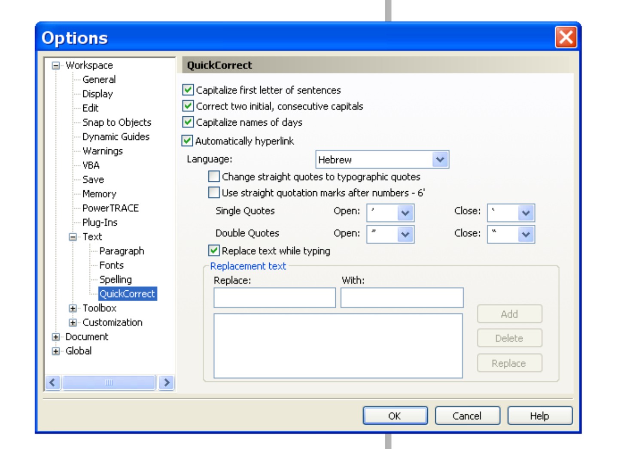Toggle Capitalize first letter of sentences checkbox
Image resolution: width=639 pixels, height=449 pixels.
pyautogui.click(x=188, y=90)
